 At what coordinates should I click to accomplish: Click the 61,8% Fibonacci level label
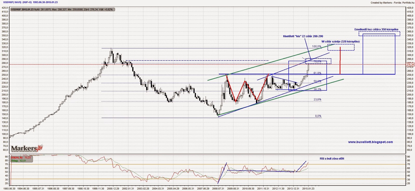click(x=317, y=73)
